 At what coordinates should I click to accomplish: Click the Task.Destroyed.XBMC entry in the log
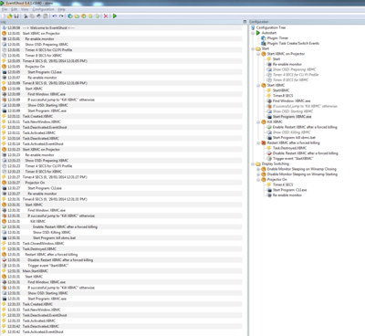(39, 249)
